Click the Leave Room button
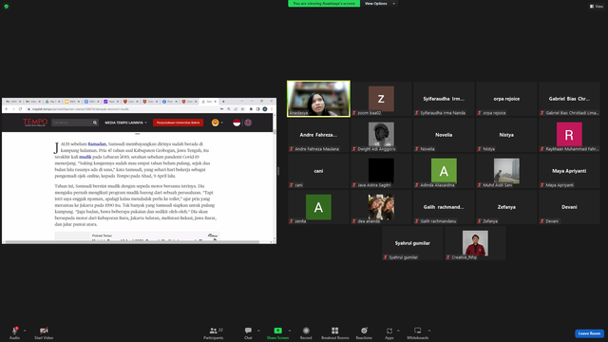Image resolution: width=608 pixels, height=342 pixels. pos(589,333)
